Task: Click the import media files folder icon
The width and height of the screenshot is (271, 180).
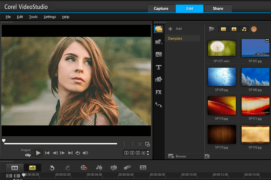Action: point(212,29)
